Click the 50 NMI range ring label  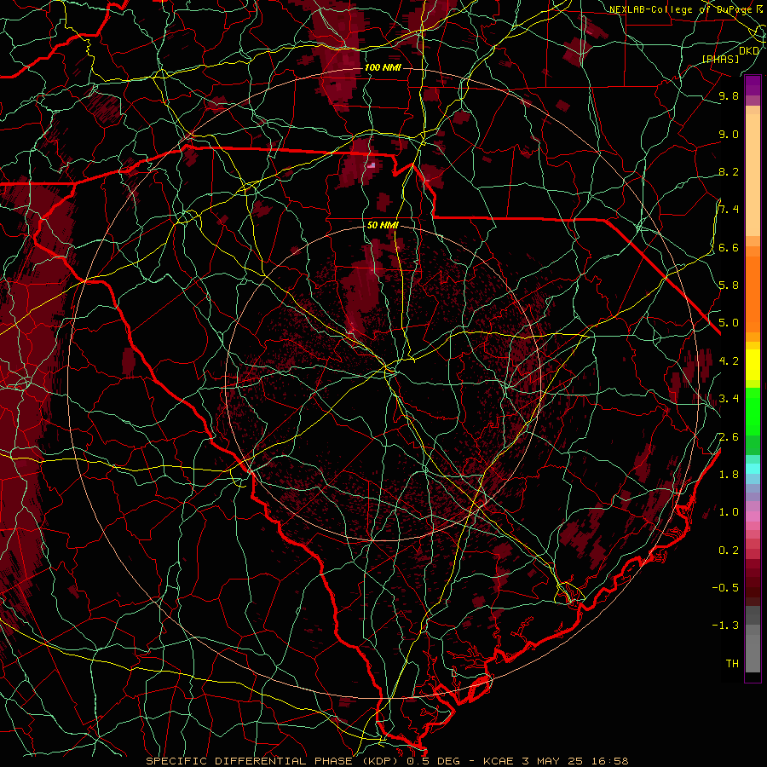[383, 226]
